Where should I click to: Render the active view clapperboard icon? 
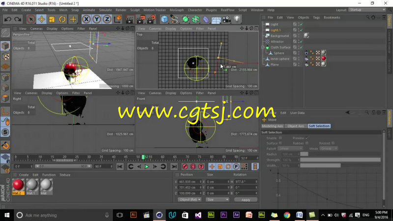[x=130, y=19]
